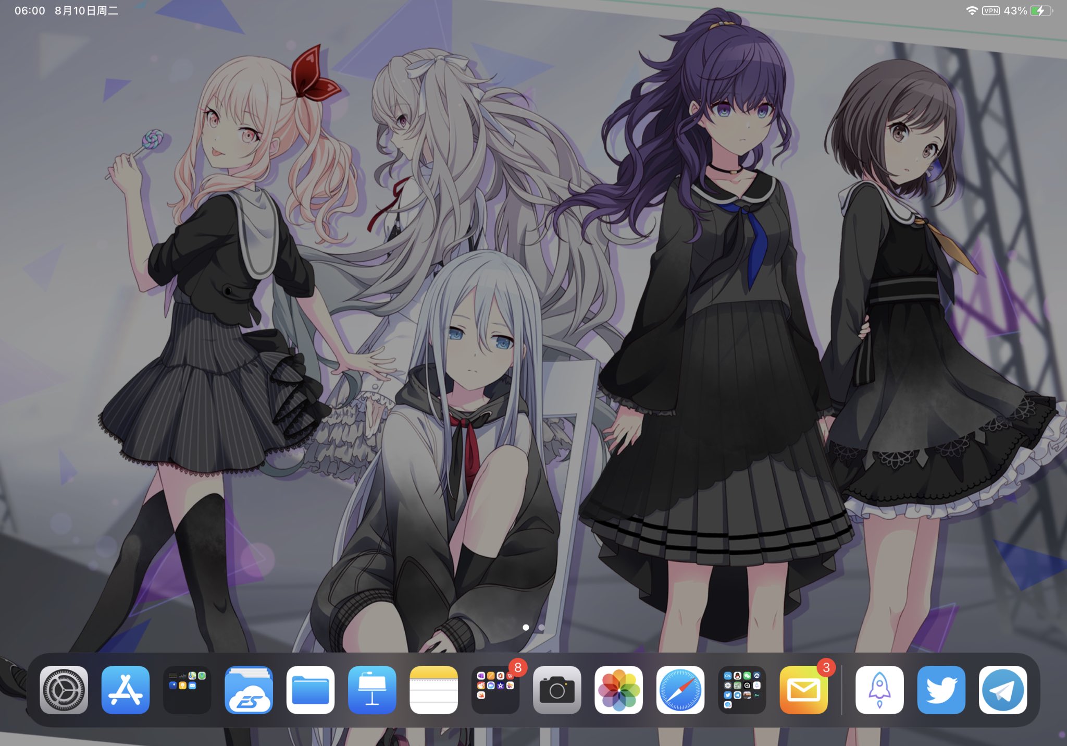The image size is (1067, 746).
Task: Open social apps folder beside Safari
Action: pos(742,690)
